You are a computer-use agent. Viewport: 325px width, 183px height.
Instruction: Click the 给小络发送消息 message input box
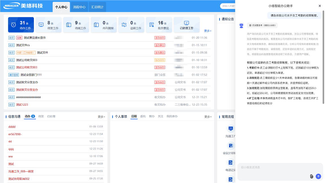click(274, 167)
